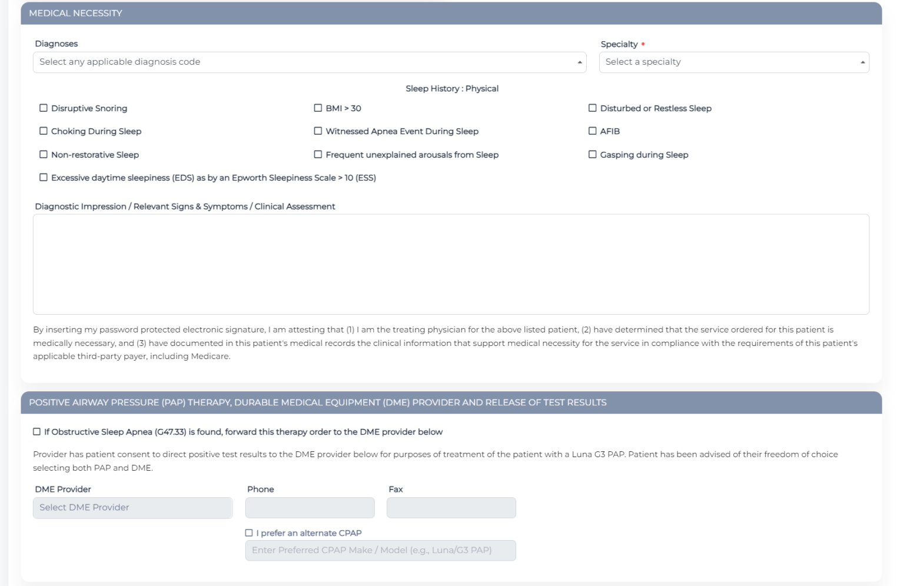This screenshot has height=586, width=904.
Task: Check the AFIB checkbox
Action: pos(591,131)
